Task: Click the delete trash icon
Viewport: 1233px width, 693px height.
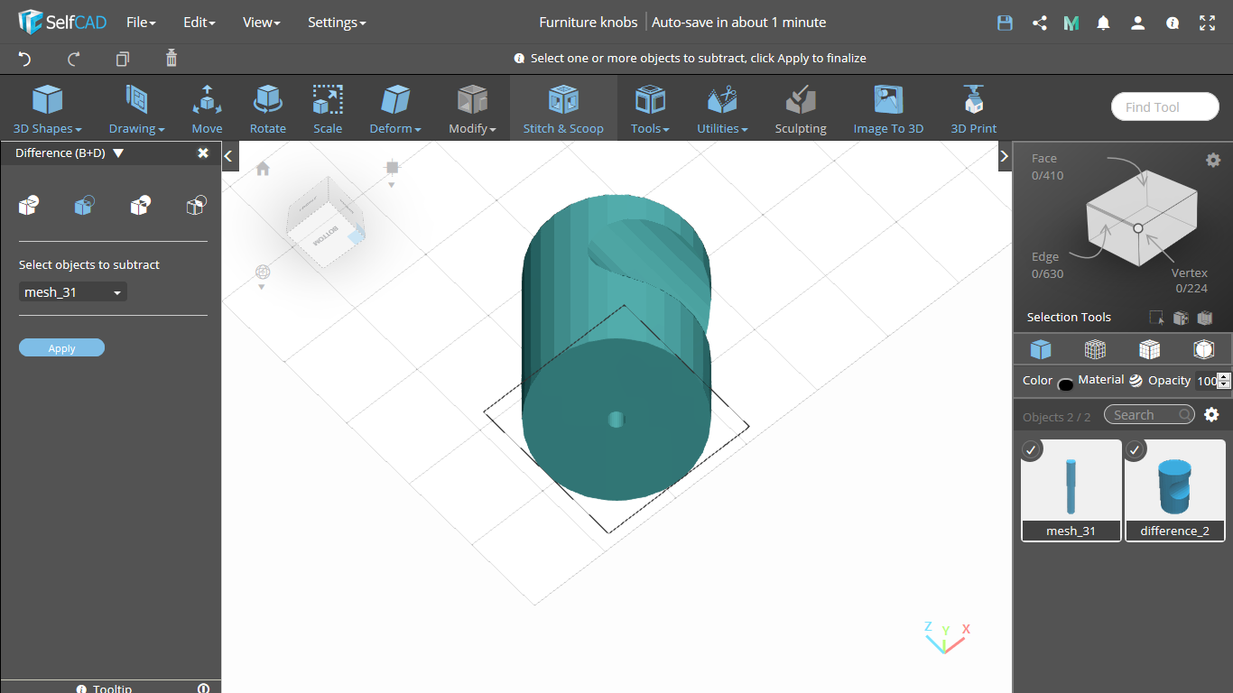Action: (172, 59)
